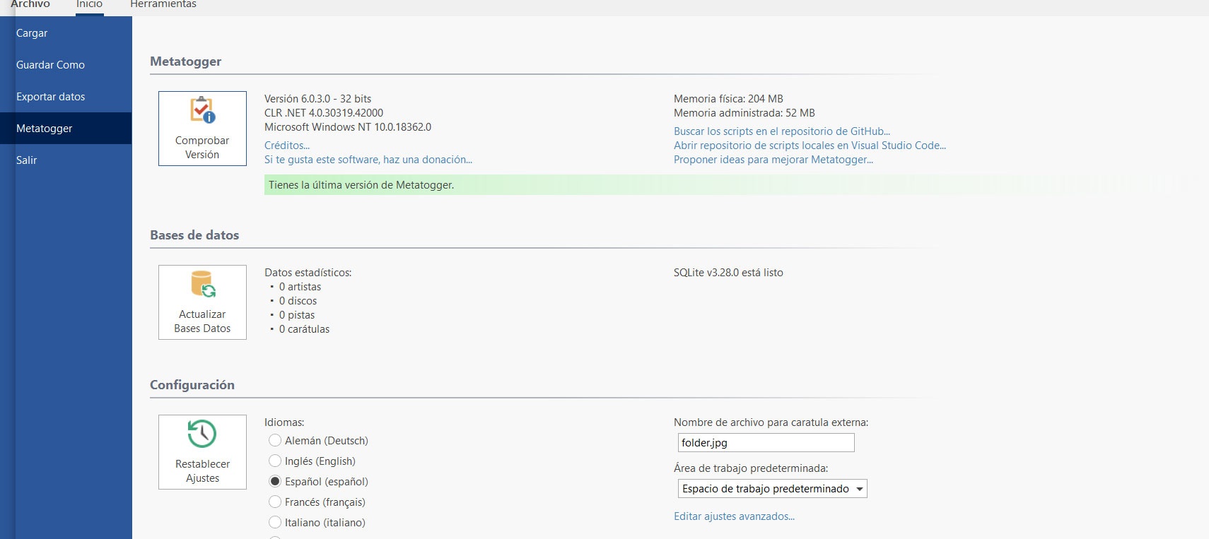Open the Visual Studio Code repository link
This screenshot has width=1209, height=539.
[x=810, y=146]
